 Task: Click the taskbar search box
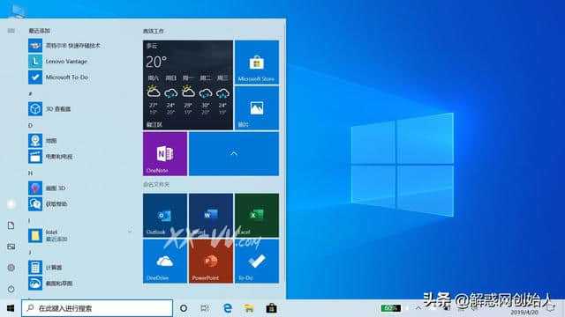(97, 308)
